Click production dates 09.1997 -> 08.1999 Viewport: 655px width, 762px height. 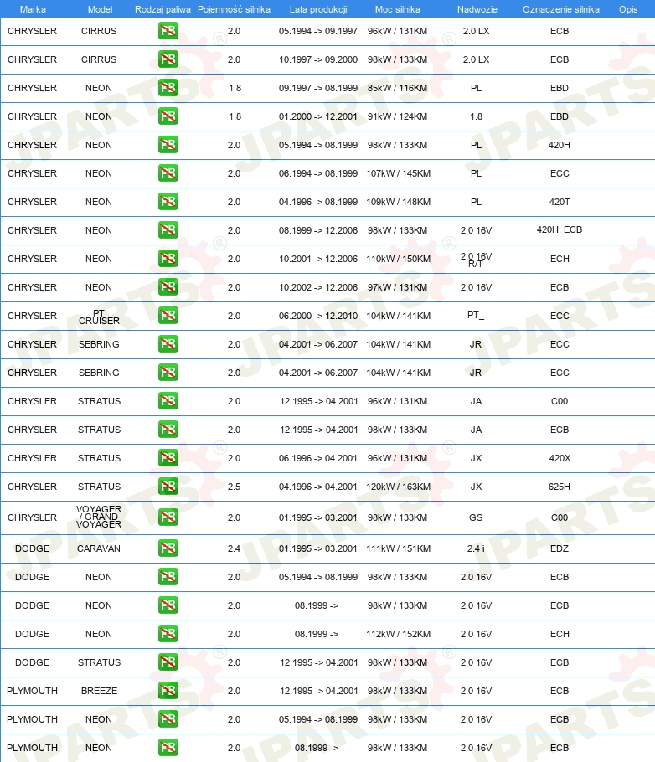tap(318, 89)
